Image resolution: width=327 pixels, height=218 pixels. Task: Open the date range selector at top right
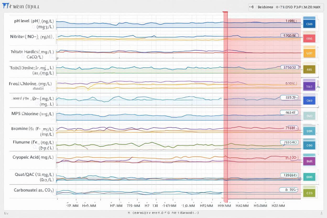285,7
